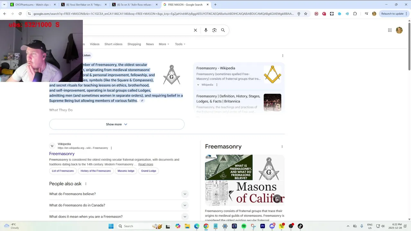The image size is (411, 231).
Task: Switch to the Shopping results tab
Action: coord(134,44)
